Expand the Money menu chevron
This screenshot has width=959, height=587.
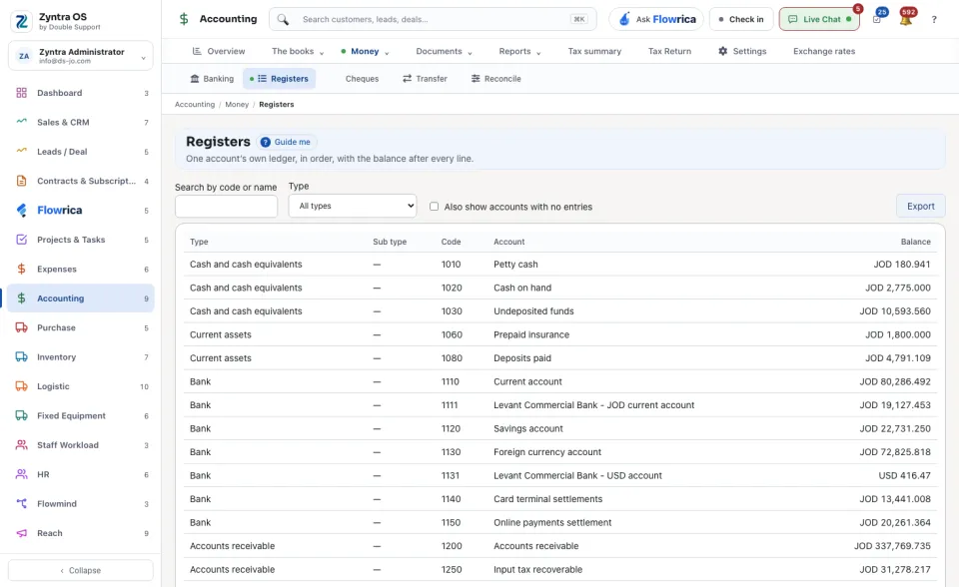point(387,53)
